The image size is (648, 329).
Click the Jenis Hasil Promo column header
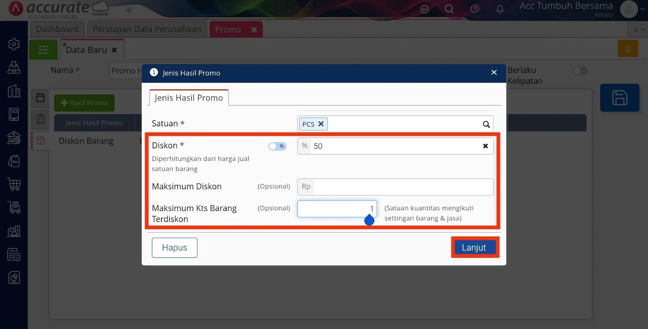[94, 123]
